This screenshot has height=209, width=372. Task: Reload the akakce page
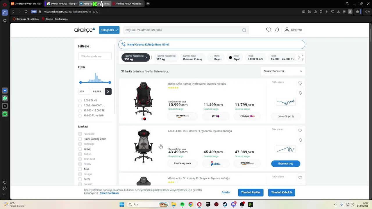tap(26, 12)
